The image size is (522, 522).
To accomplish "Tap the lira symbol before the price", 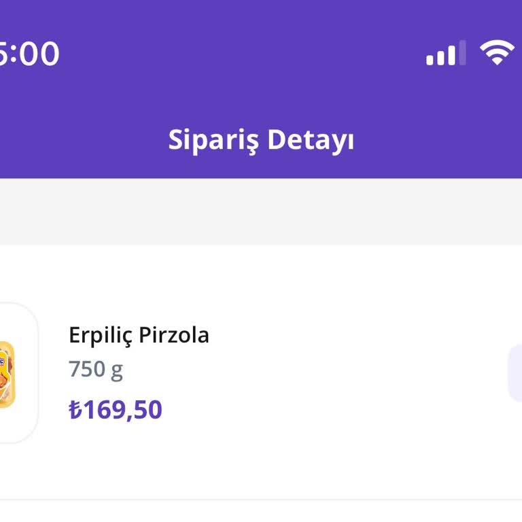I will pos(75,410).
